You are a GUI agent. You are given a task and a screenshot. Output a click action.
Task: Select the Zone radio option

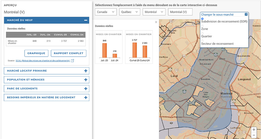point(203,26)
